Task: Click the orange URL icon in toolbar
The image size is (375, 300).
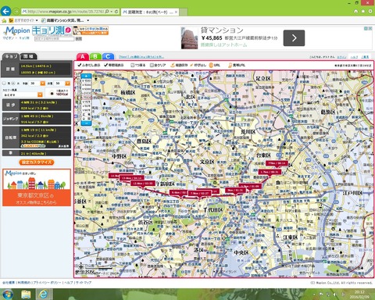Action: 211,65
